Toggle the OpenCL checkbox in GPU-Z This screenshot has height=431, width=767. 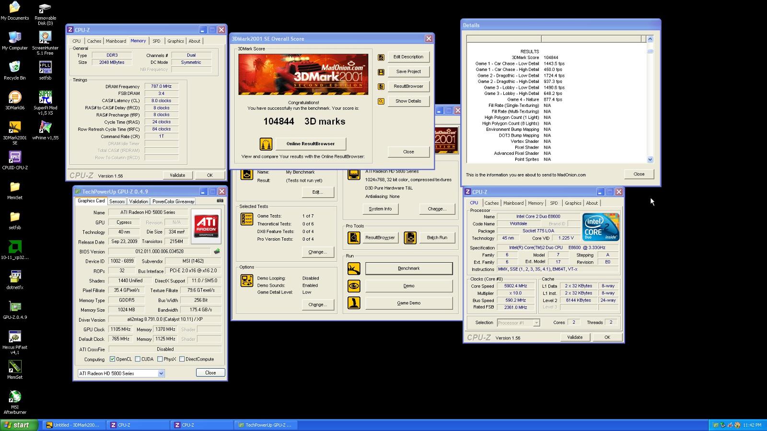pyautogui.click(x=112, y=359)
